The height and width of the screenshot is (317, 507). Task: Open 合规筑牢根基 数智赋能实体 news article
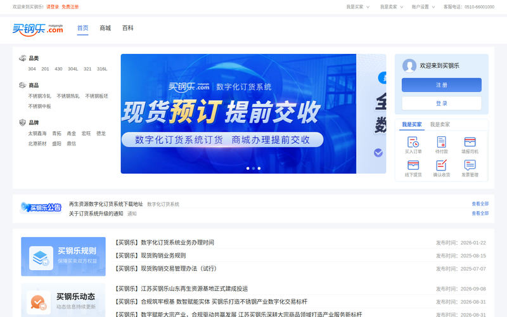pyautogui.click(x=211, y=302)
